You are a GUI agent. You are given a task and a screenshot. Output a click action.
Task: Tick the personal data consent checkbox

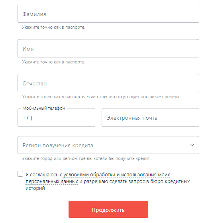[20, 174]
